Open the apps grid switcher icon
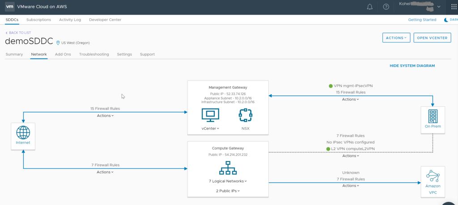Viewport: 458px width, 205px height. pos(454,7)
